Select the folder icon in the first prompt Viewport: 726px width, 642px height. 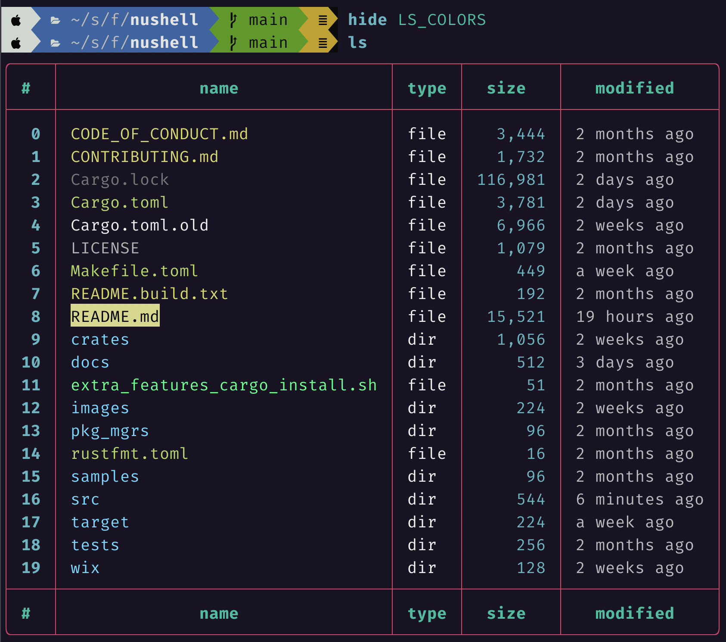coord(55,19)
